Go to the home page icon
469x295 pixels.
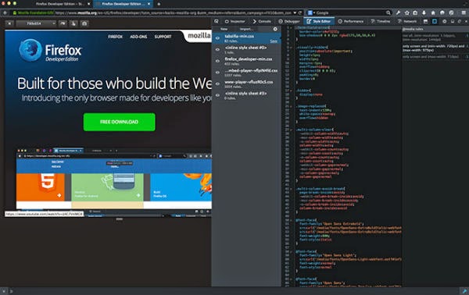(433, 12)
